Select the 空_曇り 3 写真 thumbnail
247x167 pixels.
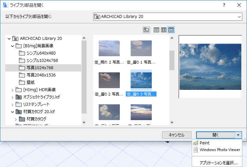tap(141, 80)
